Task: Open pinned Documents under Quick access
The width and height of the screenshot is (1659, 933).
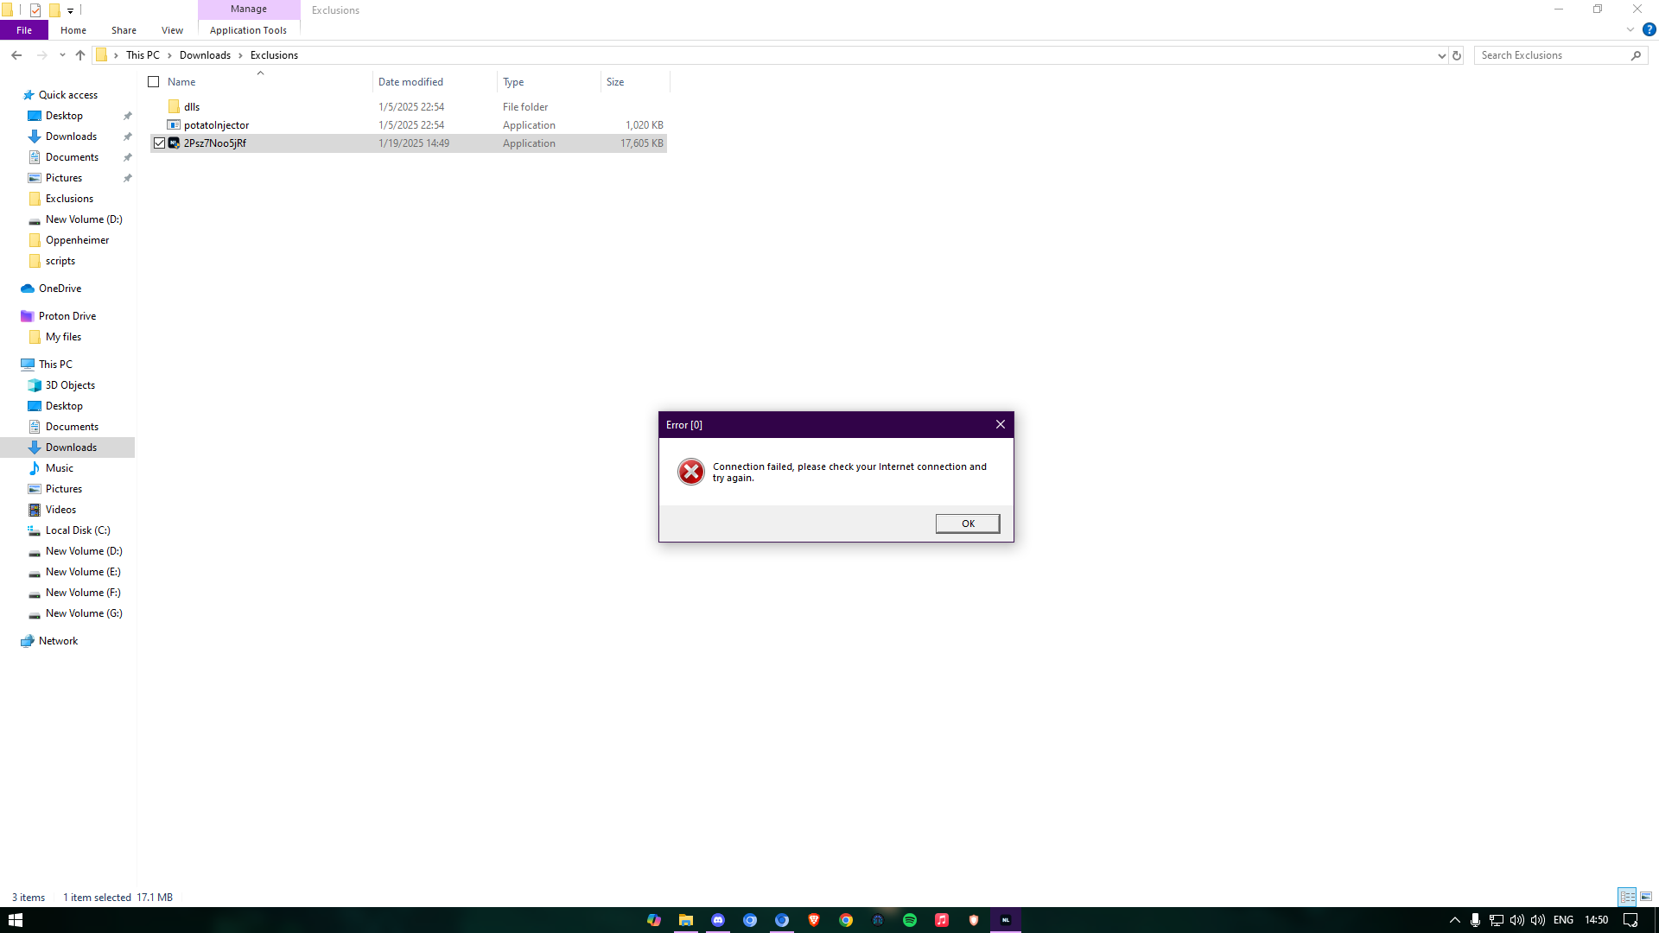Action: pyautogui.click(x=72, y=157)
